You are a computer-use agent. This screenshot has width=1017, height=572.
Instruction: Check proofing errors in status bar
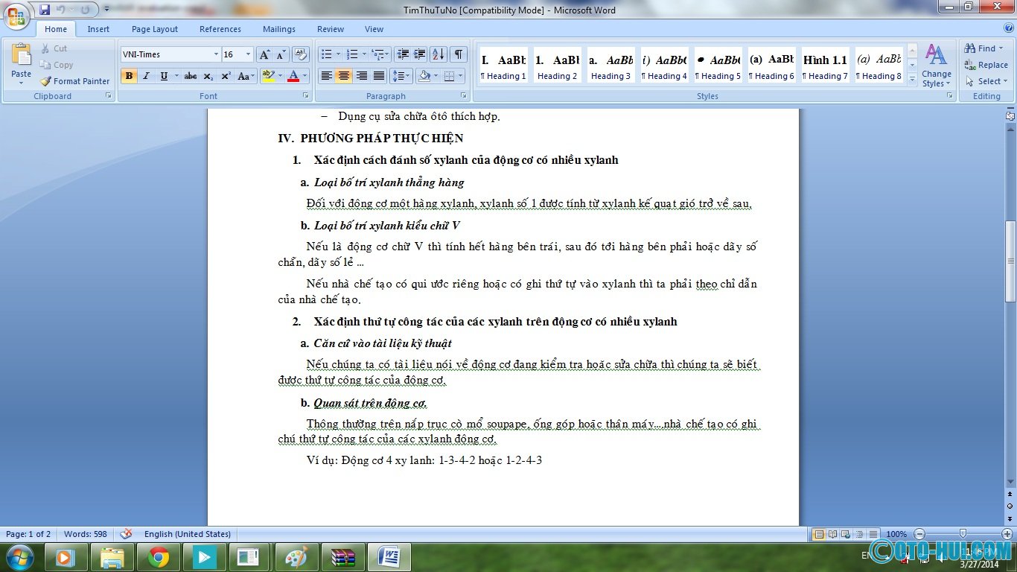pos(127,534)
